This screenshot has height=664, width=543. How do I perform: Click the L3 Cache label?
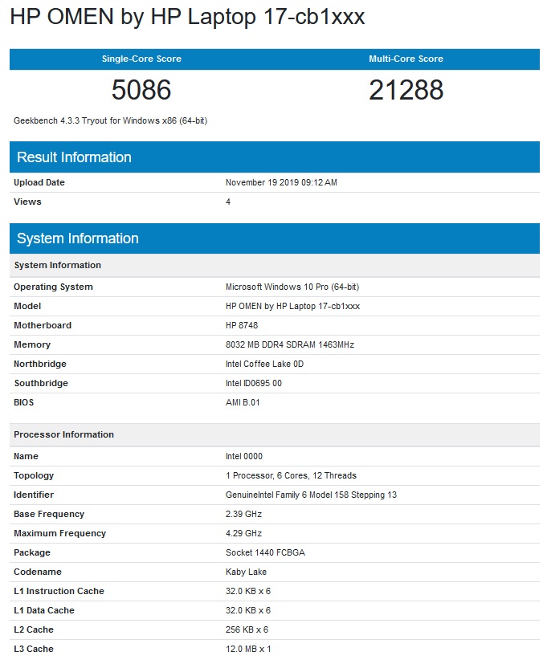click(34, 649)
